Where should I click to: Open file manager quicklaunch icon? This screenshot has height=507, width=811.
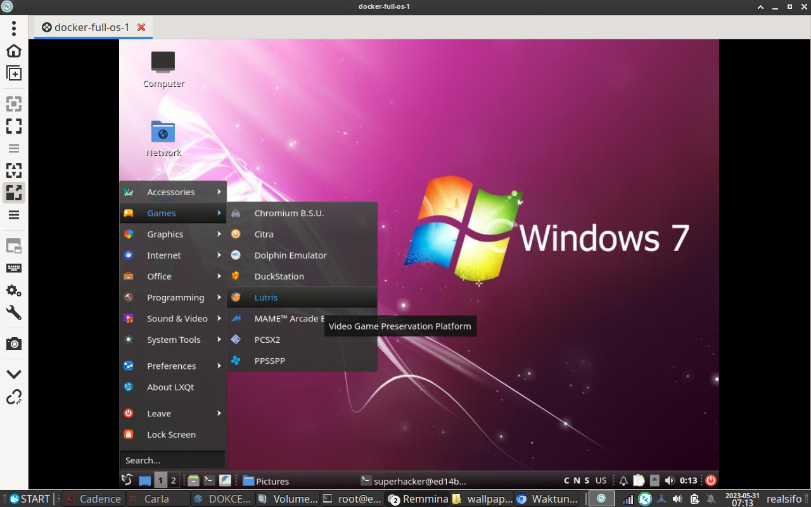point(194,481)
